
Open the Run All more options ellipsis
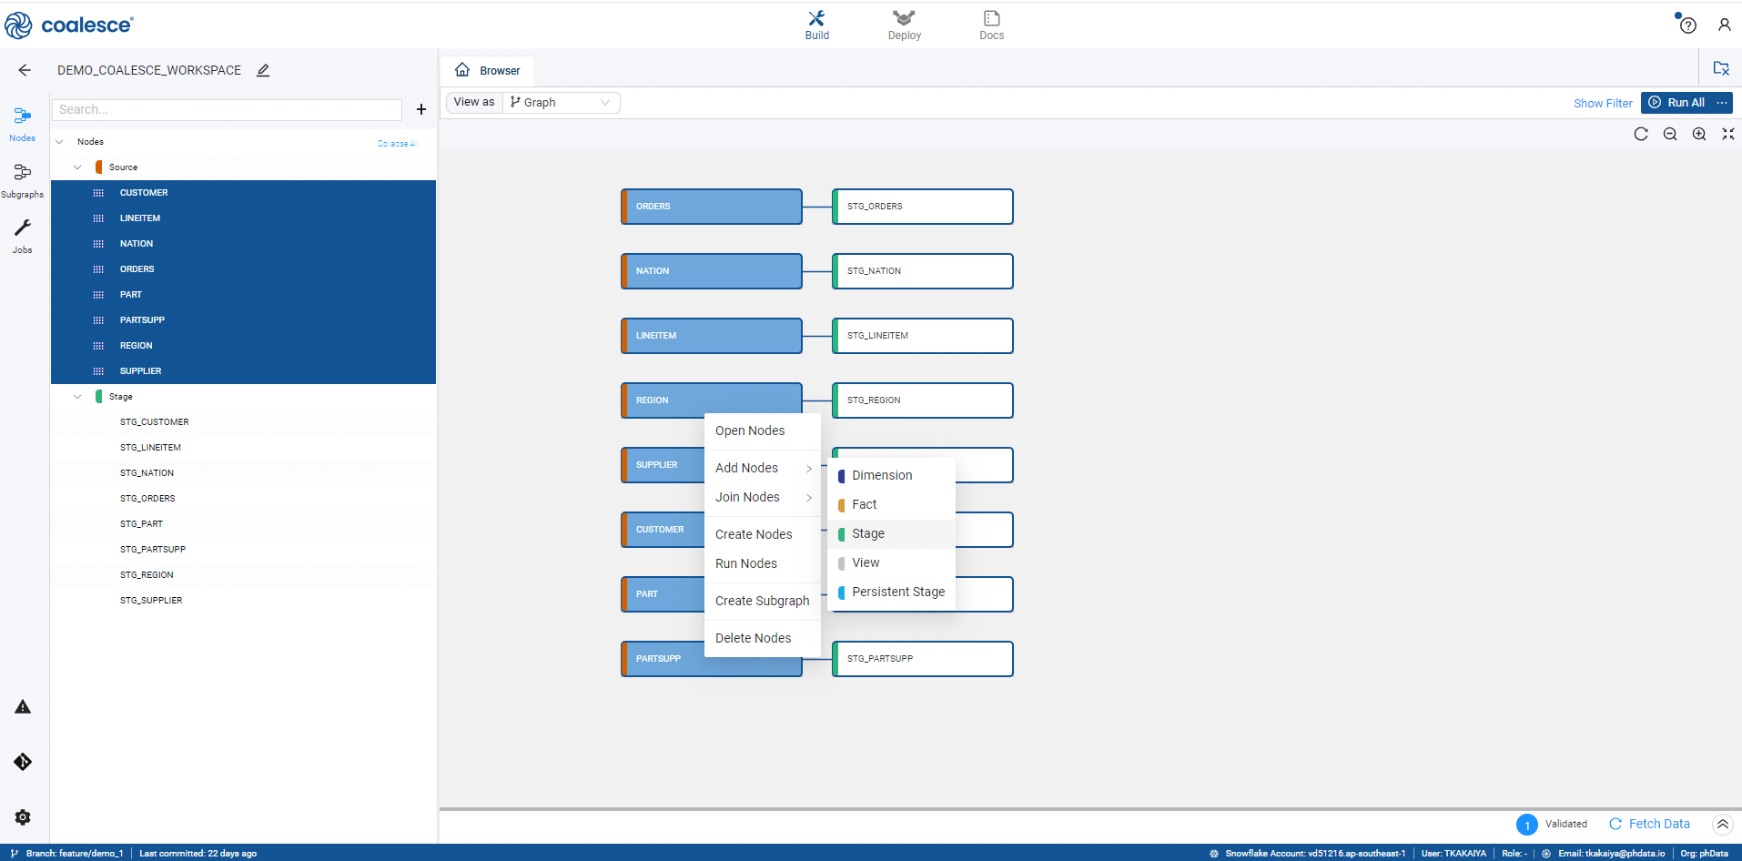(1721, 103)
